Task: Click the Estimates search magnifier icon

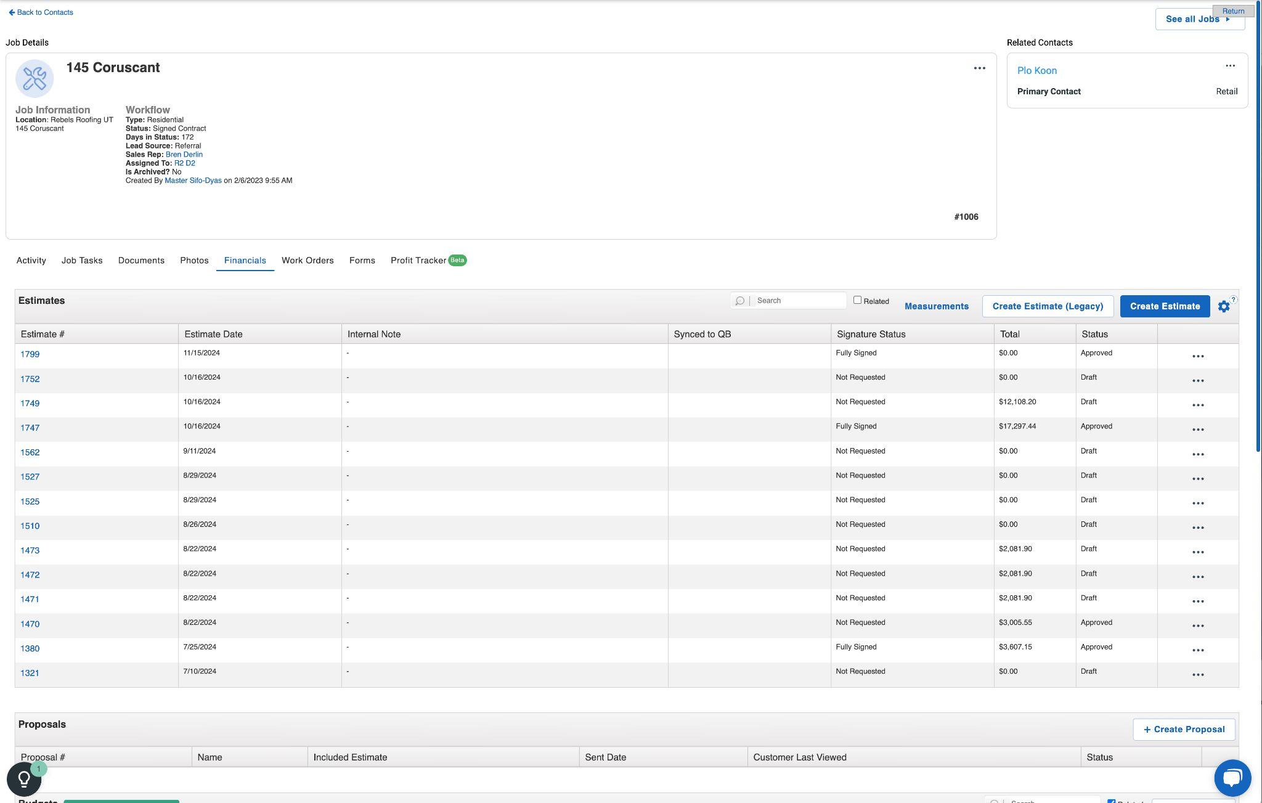Action: [x=739, y=301]
